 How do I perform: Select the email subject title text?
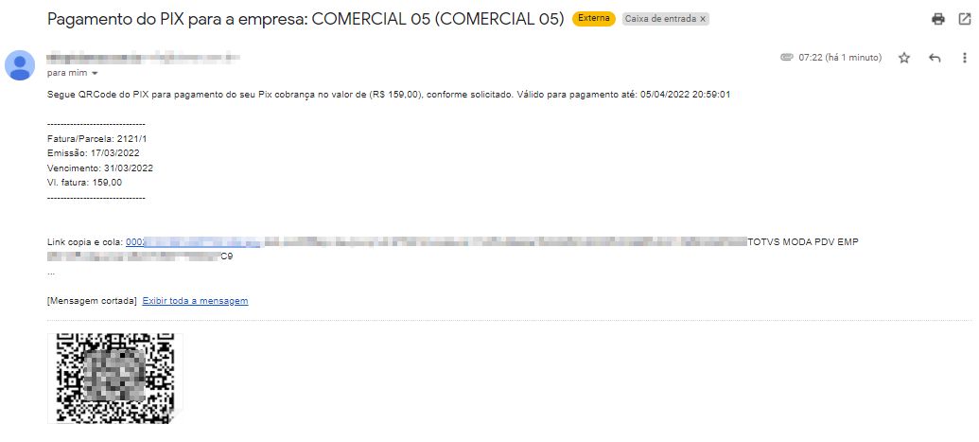[306, 19]
